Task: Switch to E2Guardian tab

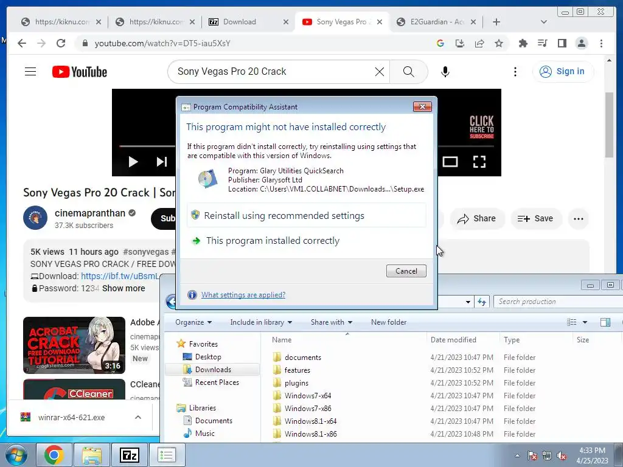Action: click(x=436, y=22)
